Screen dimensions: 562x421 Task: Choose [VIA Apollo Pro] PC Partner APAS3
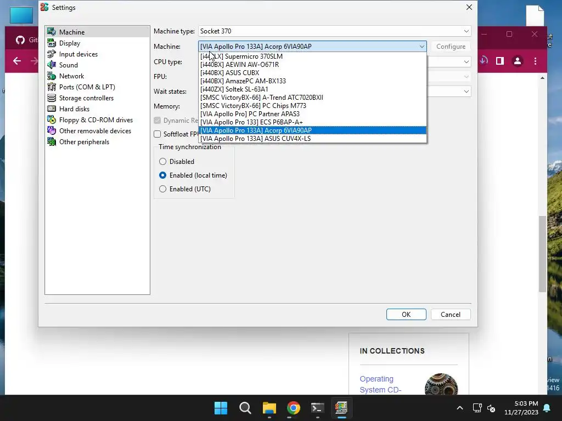[x=312, y=114]
